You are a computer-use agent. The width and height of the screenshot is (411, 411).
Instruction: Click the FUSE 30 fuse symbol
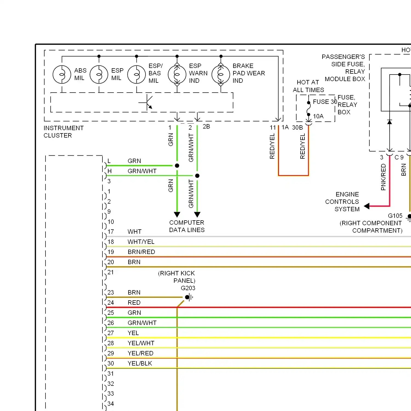(309, 109)
